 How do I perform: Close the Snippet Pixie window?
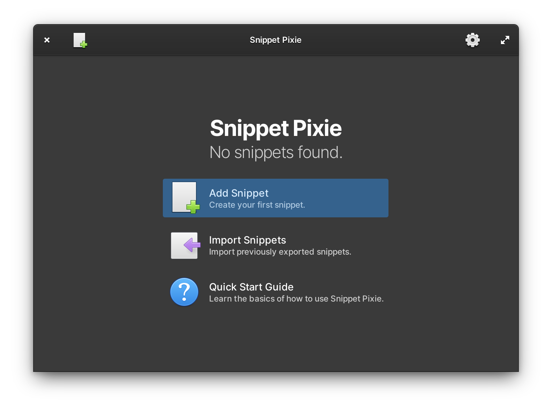[47, 40]
